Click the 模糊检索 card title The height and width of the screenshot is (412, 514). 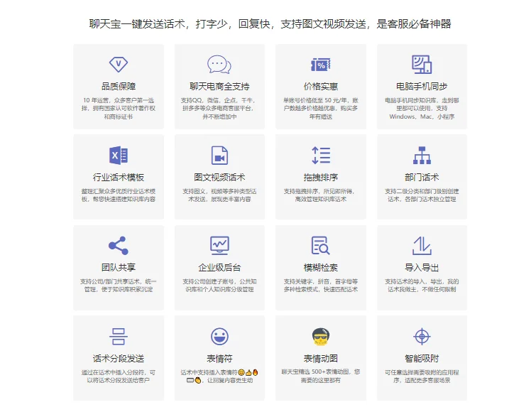tap(321, 268)
